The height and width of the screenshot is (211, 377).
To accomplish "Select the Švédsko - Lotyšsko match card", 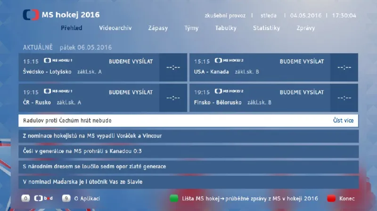I will [103, 67].
